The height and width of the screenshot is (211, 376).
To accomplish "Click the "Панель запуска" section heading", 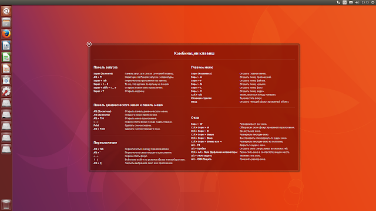I will (x=106, y=67).
